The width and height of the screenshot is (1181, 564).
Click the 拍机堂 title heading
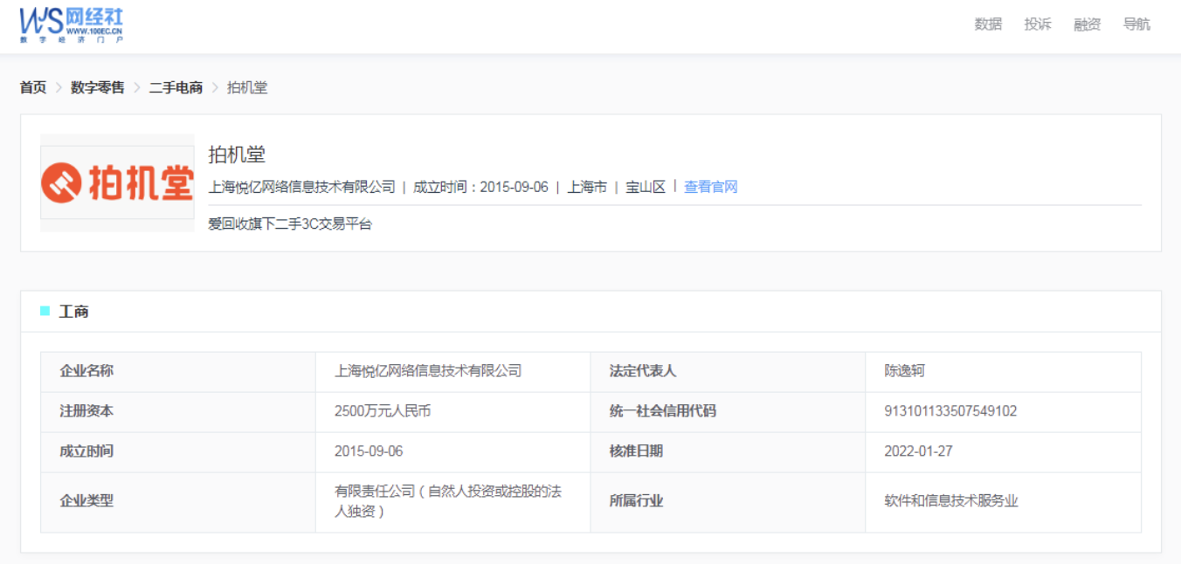(x=237, y=155)
